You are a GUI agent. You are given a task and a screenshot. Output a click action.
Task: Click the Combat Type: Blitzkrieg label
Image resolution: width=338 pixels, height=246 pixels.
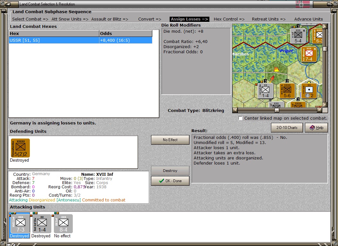[196, 110]
